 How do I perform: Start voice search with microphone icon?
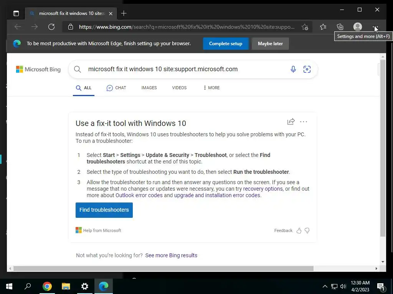293,69
